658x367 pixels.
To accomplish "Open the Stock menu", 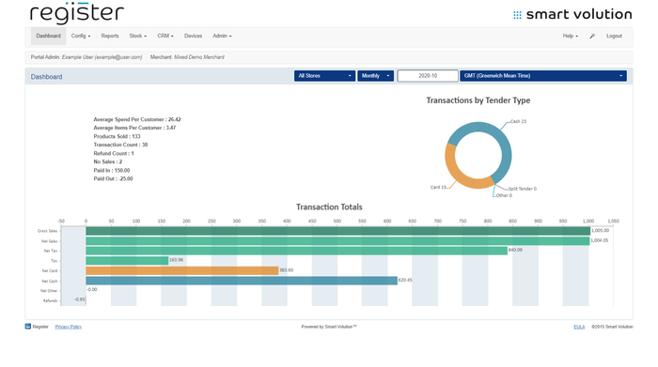I will [137, 36].
